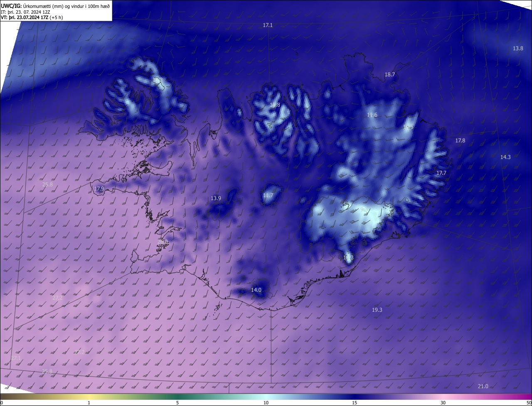
Task: Select the 11.7 value label
Action: click(268, 196)
